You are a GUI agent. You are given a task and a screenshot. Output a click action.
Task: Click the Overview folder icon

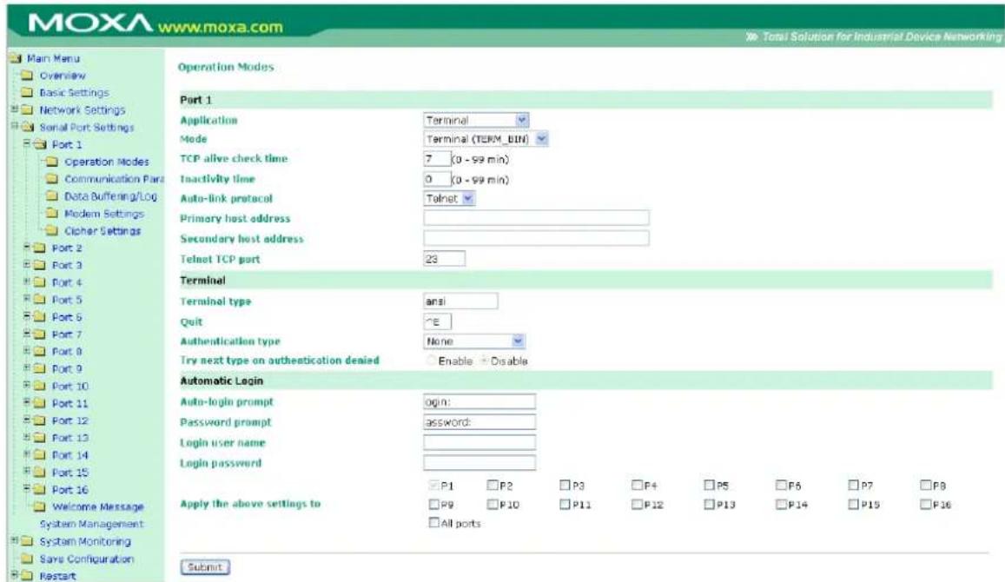(27, 76)
